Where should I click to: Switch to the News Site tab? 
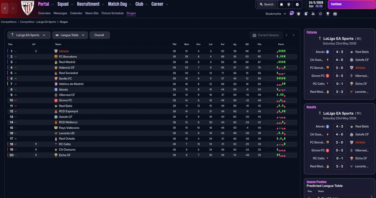coord(92,13)
